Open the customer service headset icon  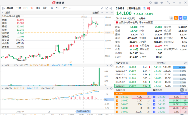(x=150, y=3)
